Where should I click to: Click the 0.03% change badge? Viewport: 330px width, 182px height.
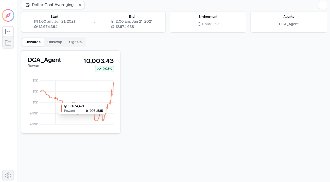pos(105,69)
